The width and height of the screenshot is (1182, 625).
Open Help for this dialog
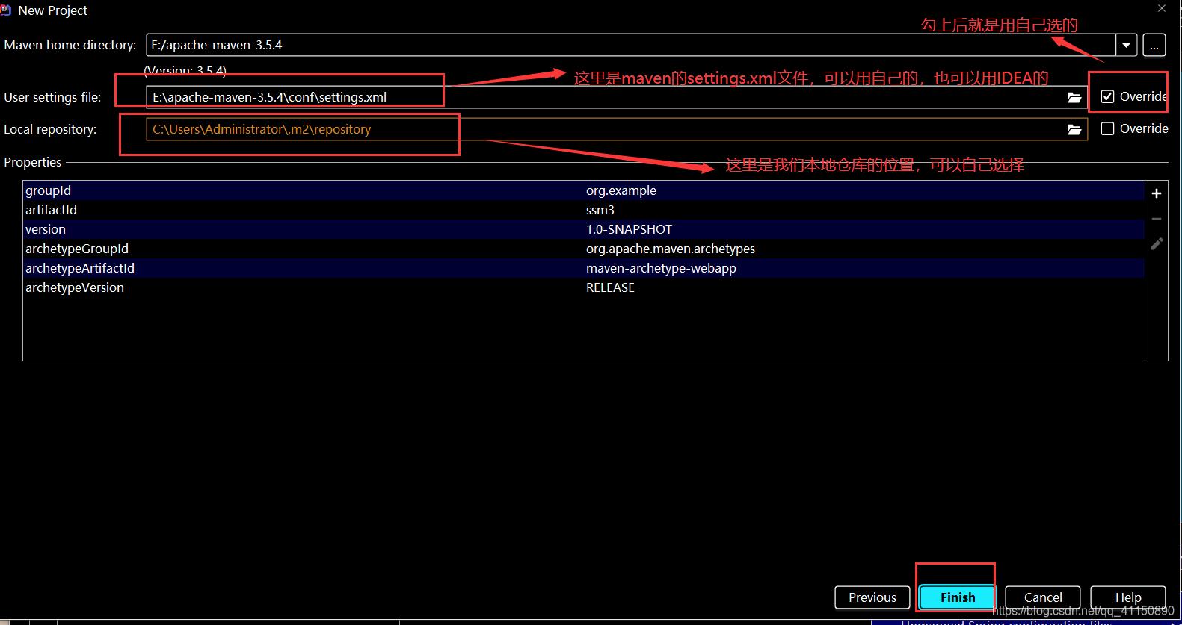(x=1127, y=597)
